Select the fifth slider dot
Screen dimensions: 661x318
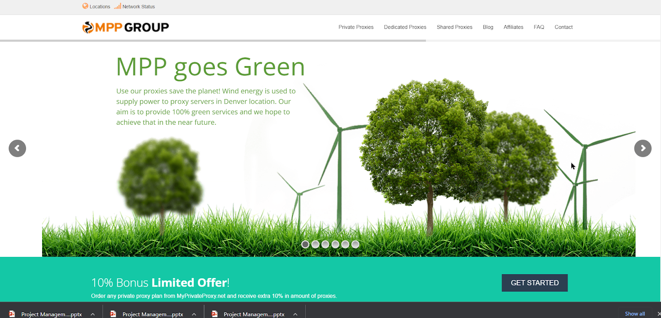345,244
